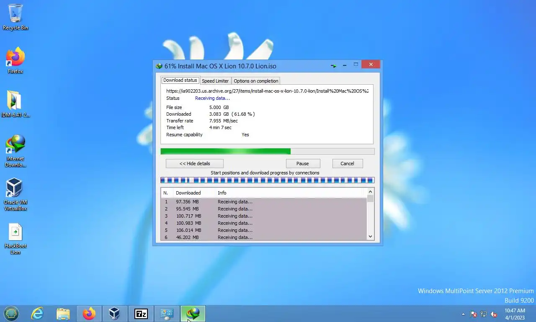
Task: Select connection row 6 with 46.202 MB
Action: pyautogui.click(x=264, y=237)
